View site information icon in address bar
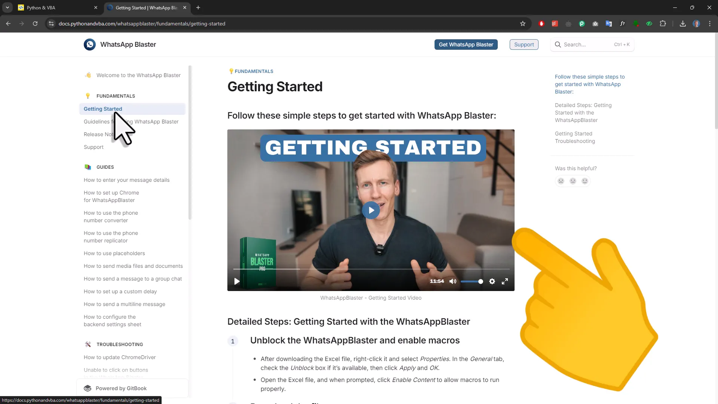The image size is (718, 404). click(51, 24)
